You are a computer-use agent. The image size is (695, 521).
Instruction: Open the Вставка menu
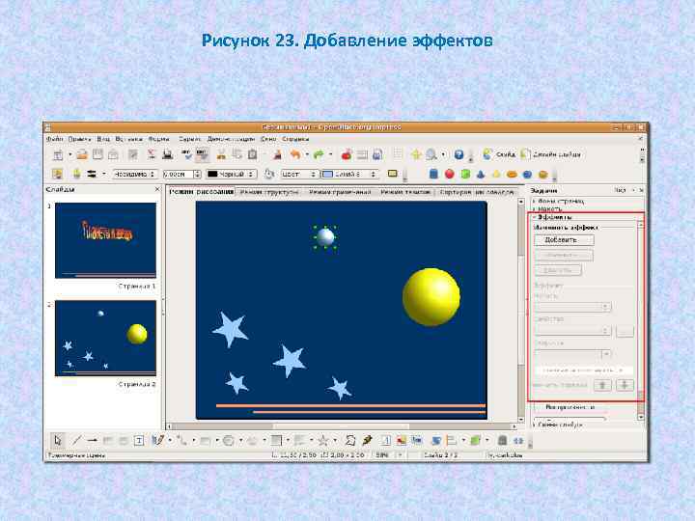(x=129, y=139)
